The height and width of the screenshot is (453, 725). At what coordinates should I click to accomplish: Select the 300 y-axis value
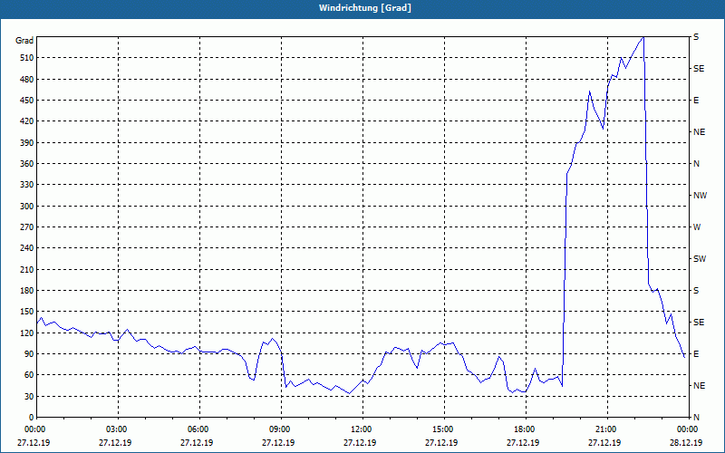click(x=26, y=207)
